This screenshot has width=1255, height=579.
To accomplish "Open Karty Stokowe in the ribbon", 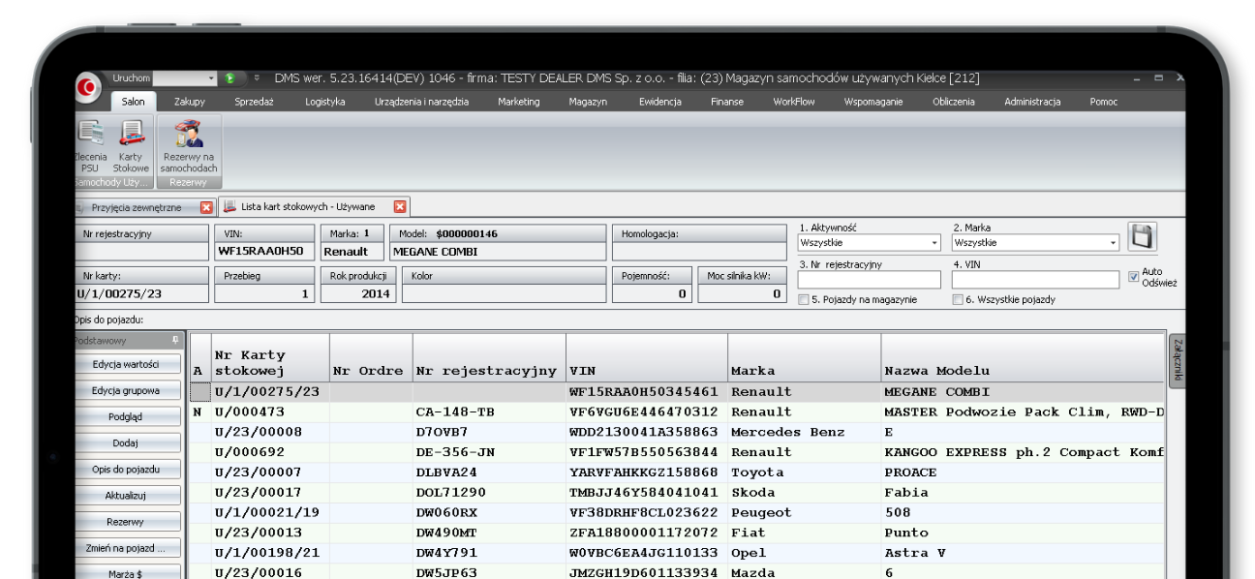I will click(x=131, y=145).
